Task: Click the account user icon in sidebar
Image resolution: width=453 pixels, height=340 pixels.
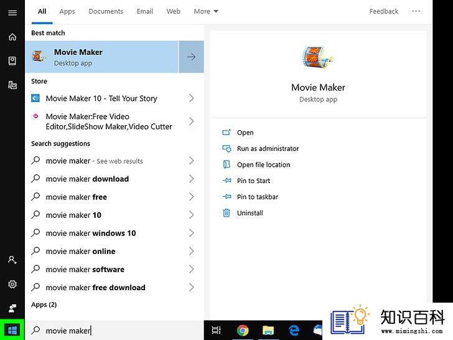Action: [12, 260]
